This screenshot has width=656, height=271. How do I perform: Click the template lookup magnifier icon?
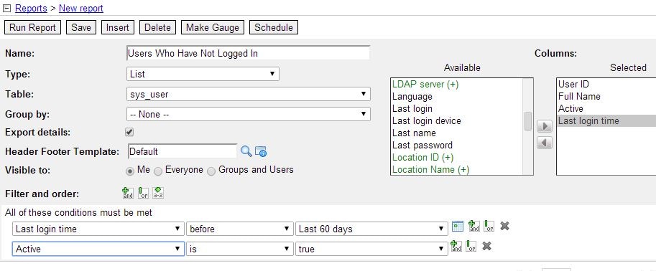click(246, 151)
